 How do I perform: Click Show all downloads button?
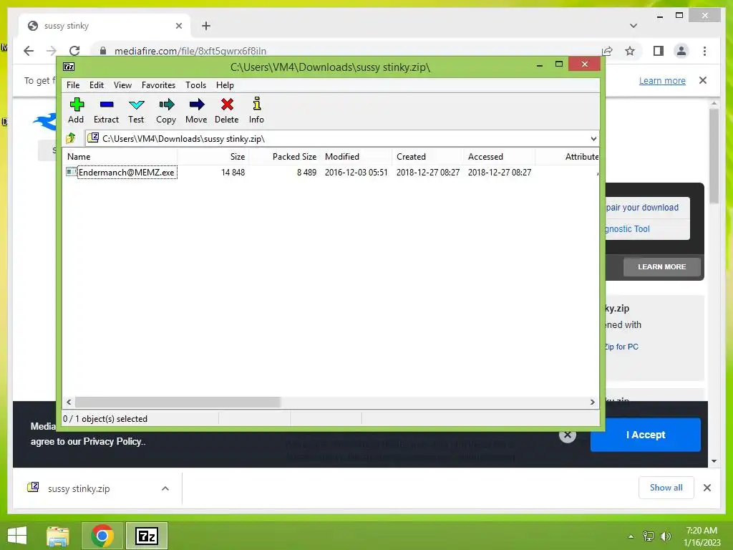tap(666, 488)
